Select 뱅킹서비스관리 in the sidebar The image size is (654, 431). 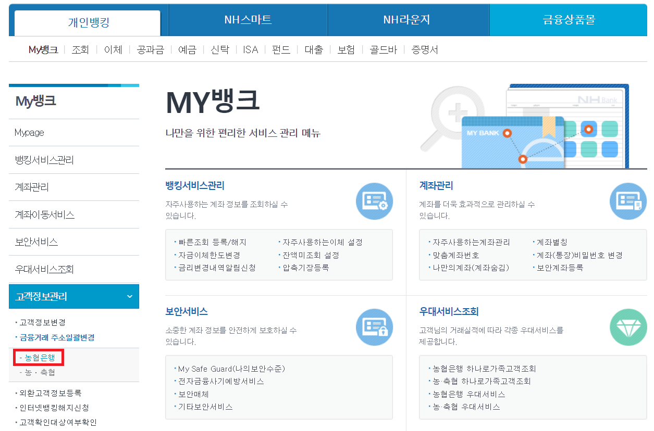point(74,160)
